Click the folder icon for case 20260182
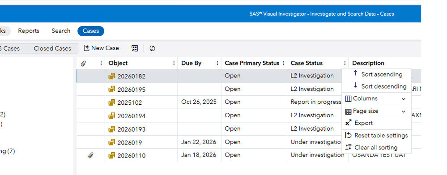This screenshot has height=175, width=447. click(x=112, y=76)
